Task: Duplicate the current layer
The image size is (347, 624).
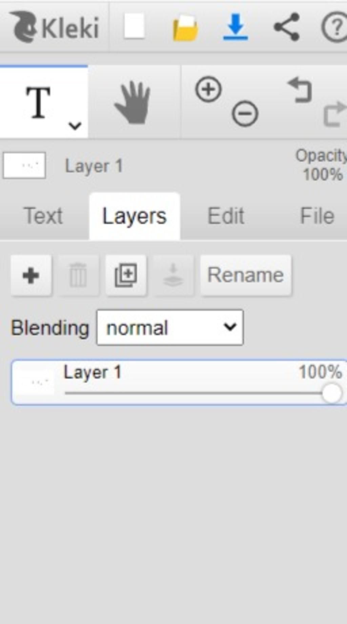Action: click(x=126, y=275)
